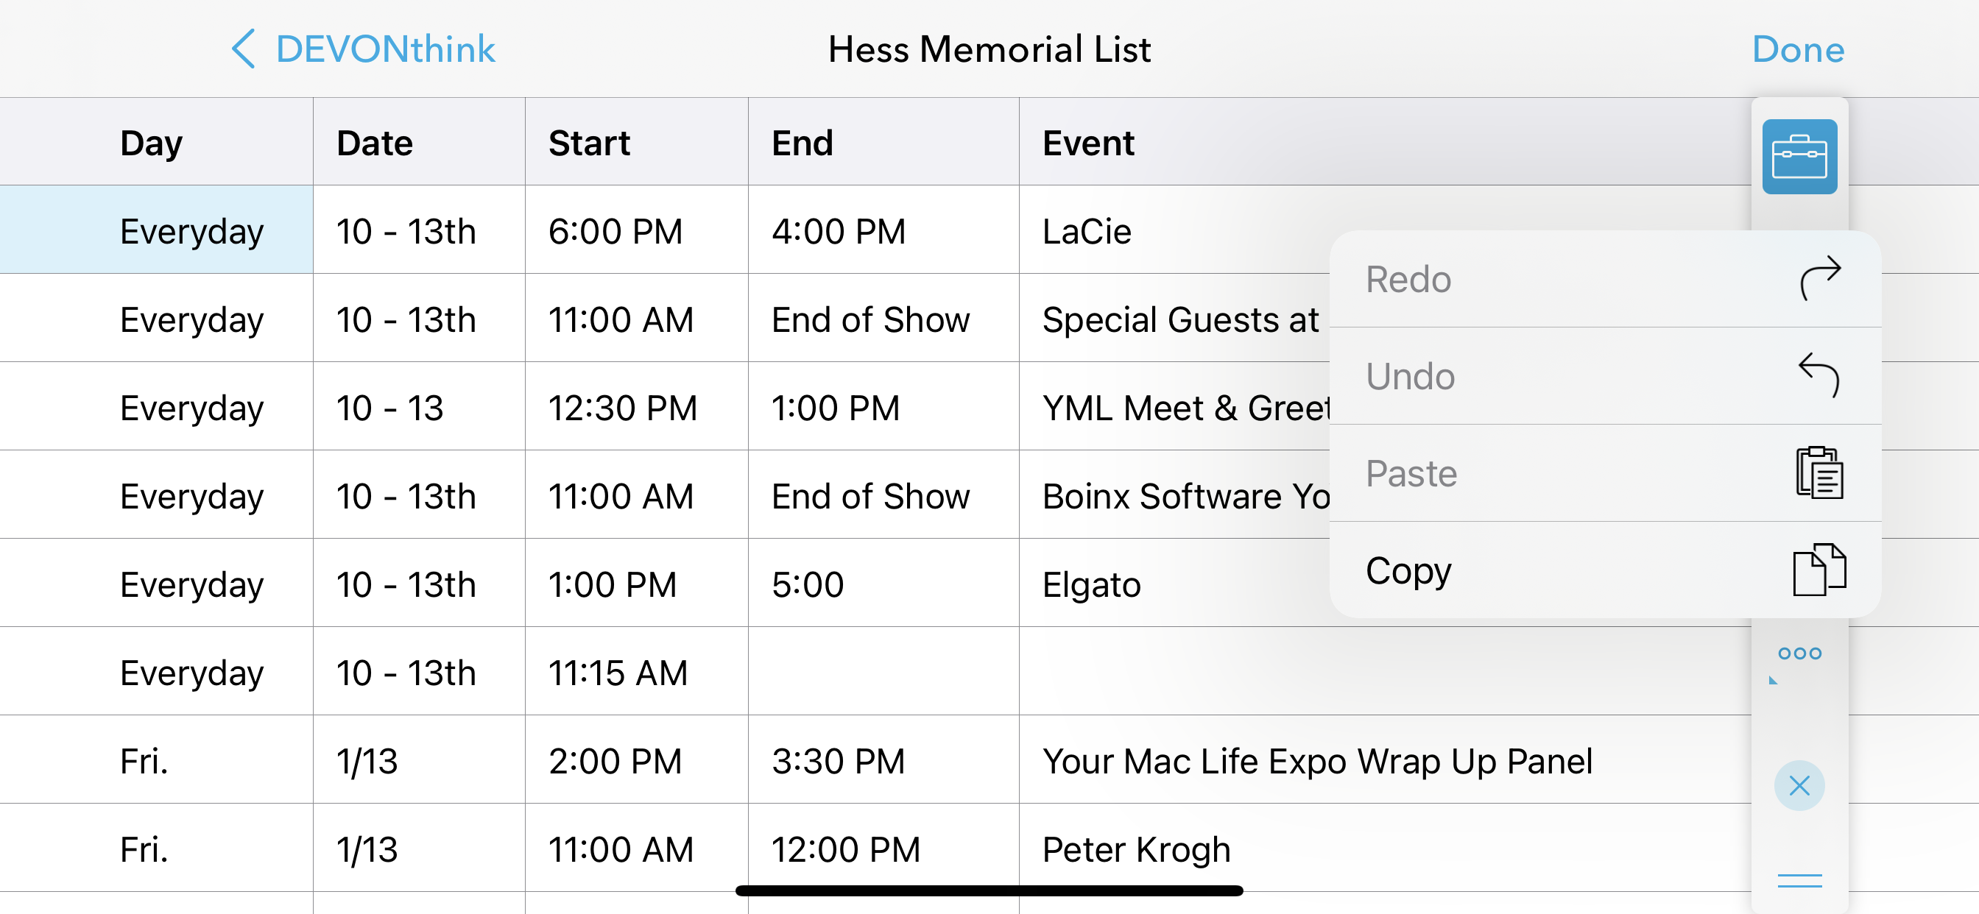Select the 3:30 PM end cell
The width and height of the screenshot is (1979, 914).
[883, 759]
